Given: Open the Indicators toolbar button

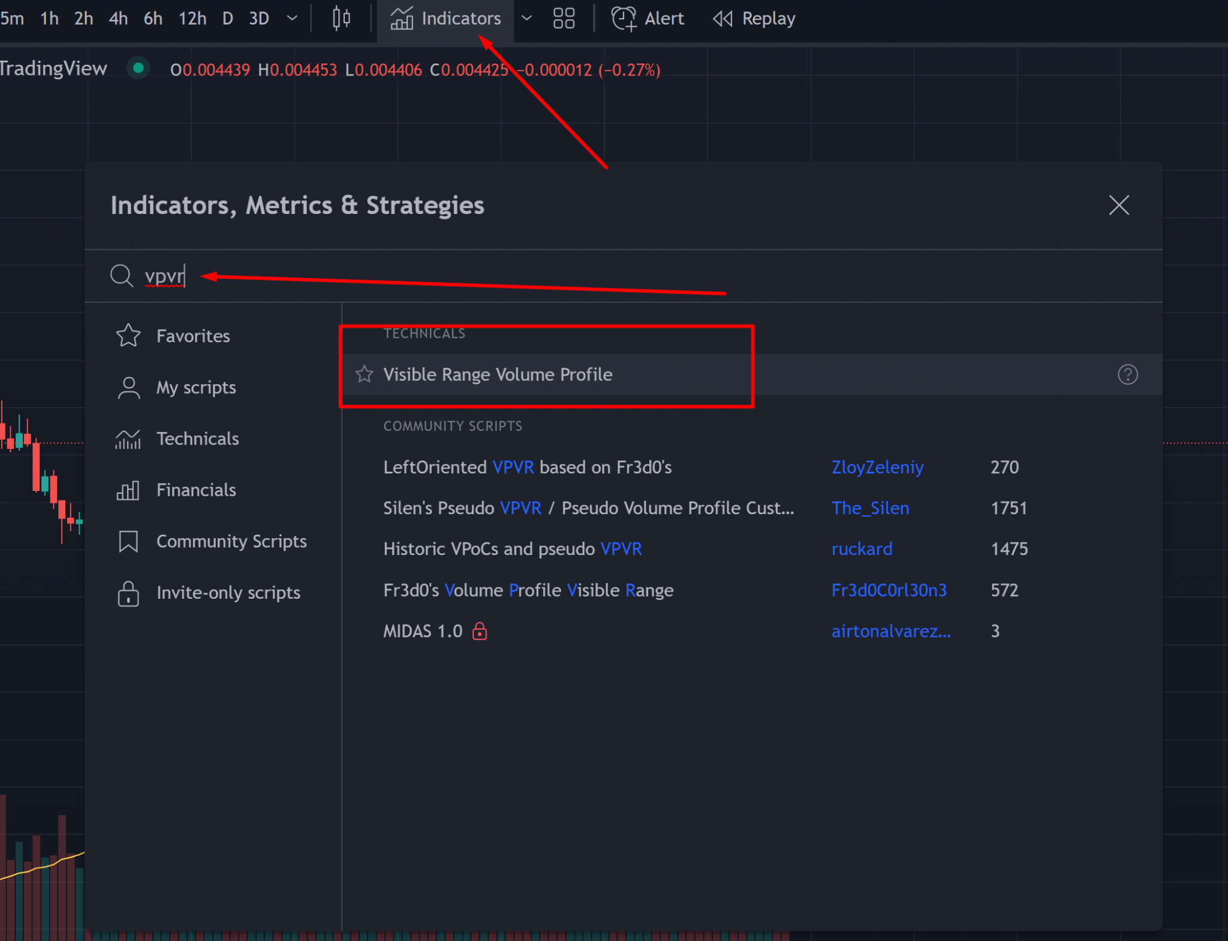Looking at the screenshot, I should click(x=445, y=19).
